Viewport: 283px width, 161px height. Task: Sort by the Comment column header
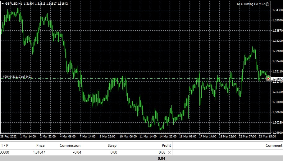pos(274,145)
